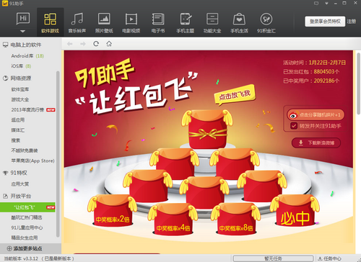Reload page with the refresh icon
361x262 pixels.
[x=96, y=44]
